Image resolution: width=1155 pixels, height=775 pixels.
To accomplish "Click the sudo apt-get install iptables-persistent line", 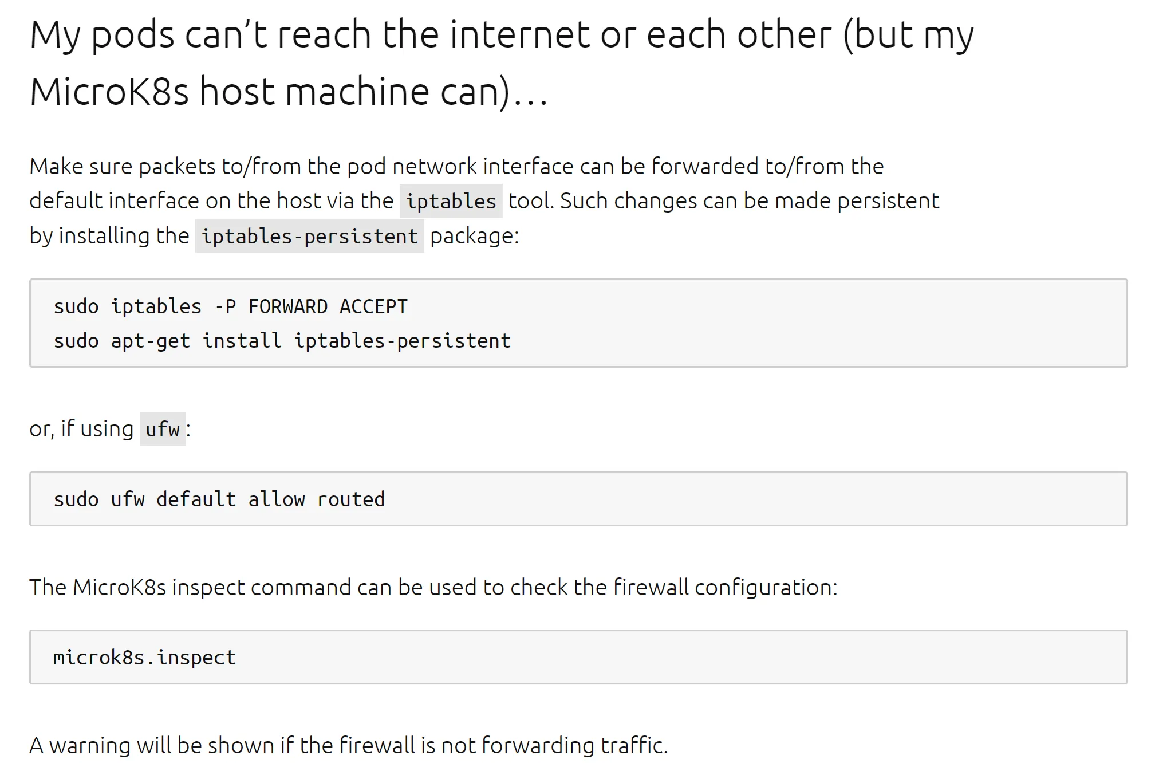I will click(x=282, y=341).
